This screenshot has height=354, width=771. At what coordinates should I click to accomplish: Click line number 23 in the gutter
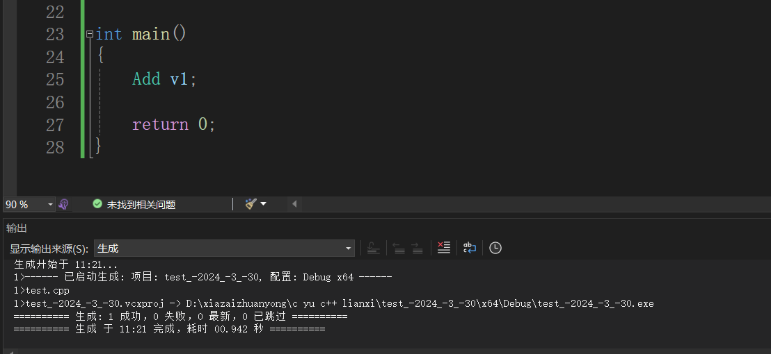click(55, 34)
